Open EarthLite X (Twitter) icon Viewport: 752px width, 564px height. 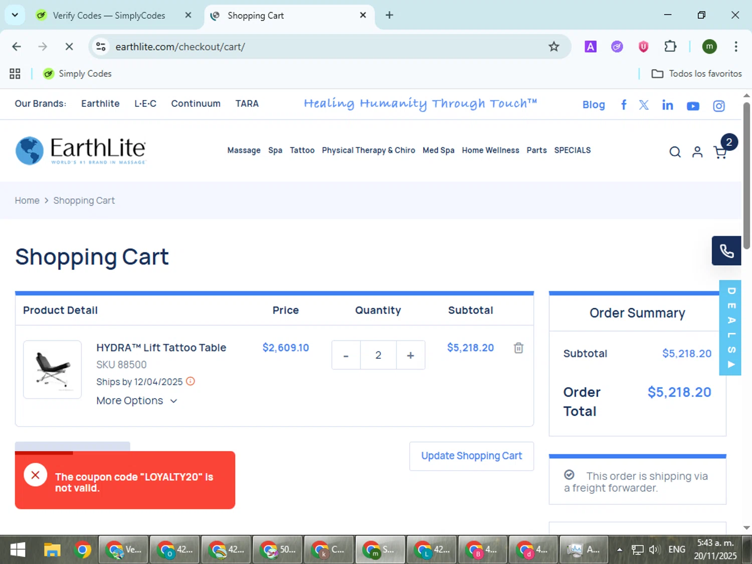click(644, 105)
